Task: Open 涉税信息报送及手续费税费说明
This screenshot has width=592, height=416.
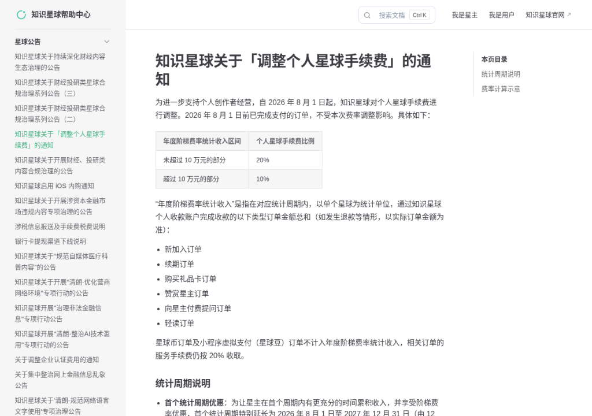Action: [x=60, y=226]
